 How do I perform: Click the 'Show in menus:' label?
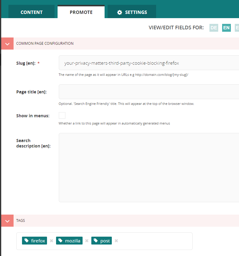click(33, 116)
